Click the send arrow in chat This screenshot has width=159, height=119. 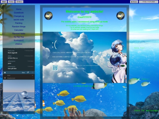[x=33, y=78]
